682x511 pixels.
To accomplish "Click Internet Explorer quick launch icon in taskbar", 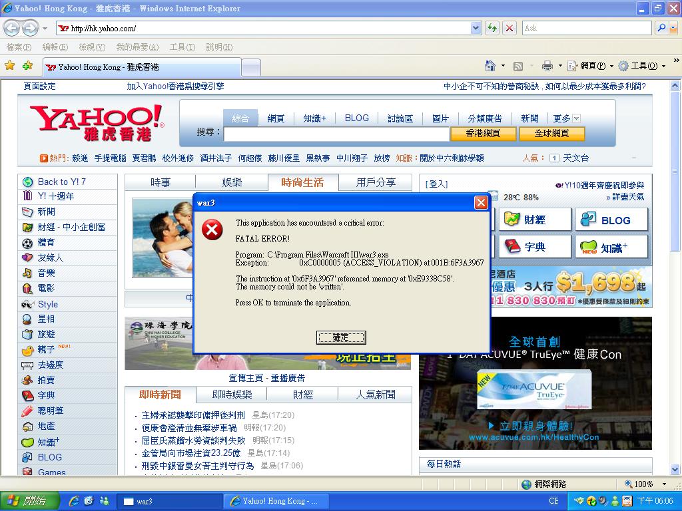I will click(73, 501).
